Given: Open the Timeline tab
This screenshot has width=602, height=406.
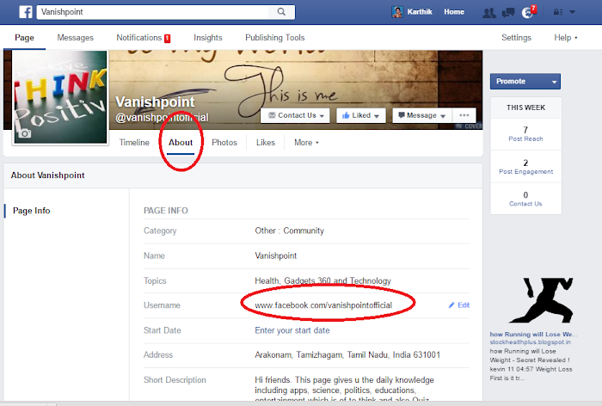Looking at the screenshot, I should tap(134, 143).
